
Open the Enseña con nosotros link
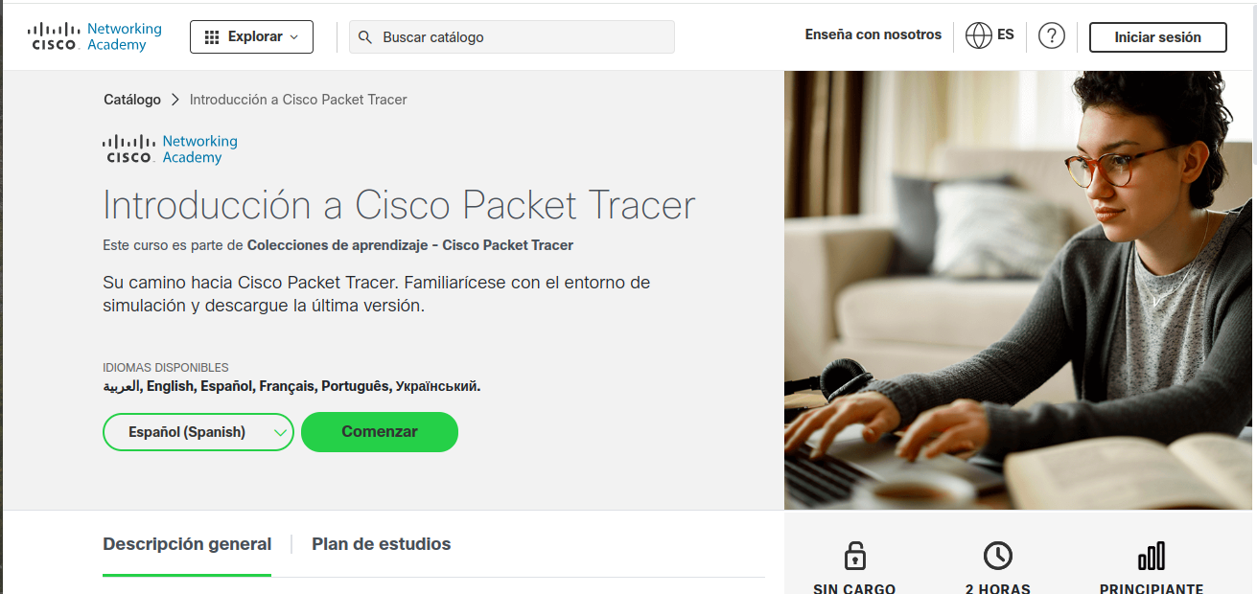point(873,34)
